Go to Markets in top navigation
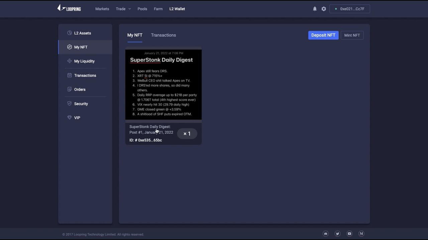The image size is (428, 240). tap(102, 9)
